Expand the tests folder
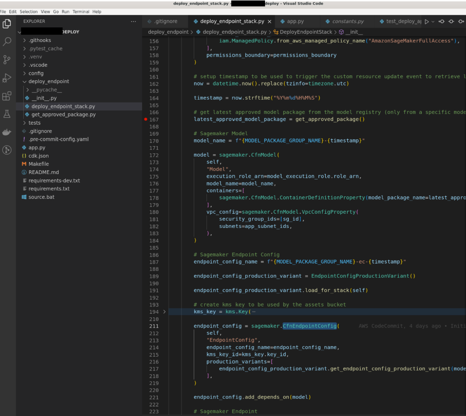This screenshot has height=416, width=466. (x=34, y=122)
